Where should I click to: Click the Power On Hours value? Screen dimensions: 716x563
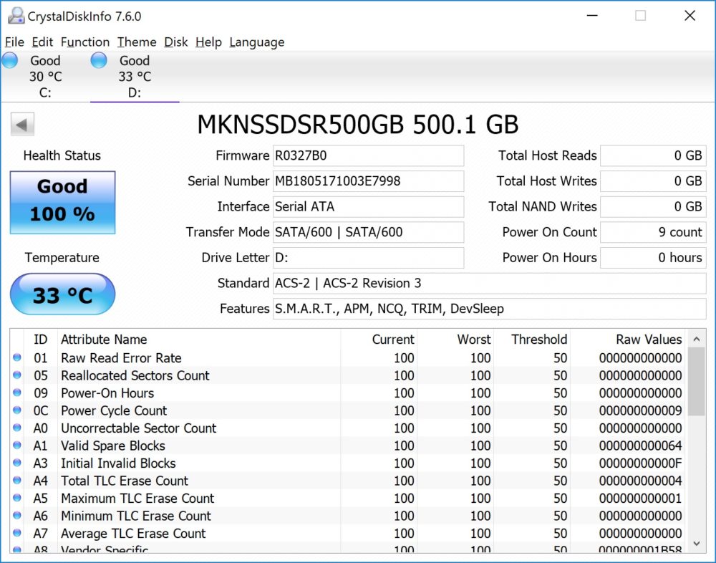click(653, 258)
